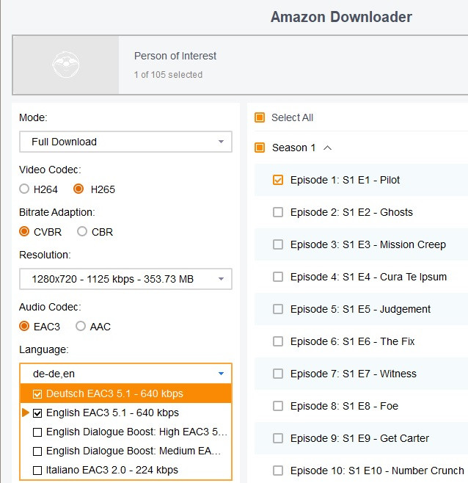Select the EAC3 audio codec
The image size is (468, 483).
click(24, 326)
